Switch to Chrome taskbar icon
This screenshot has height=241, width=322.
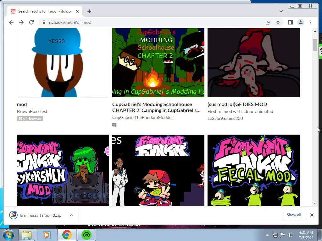click(x=67, y=235)
